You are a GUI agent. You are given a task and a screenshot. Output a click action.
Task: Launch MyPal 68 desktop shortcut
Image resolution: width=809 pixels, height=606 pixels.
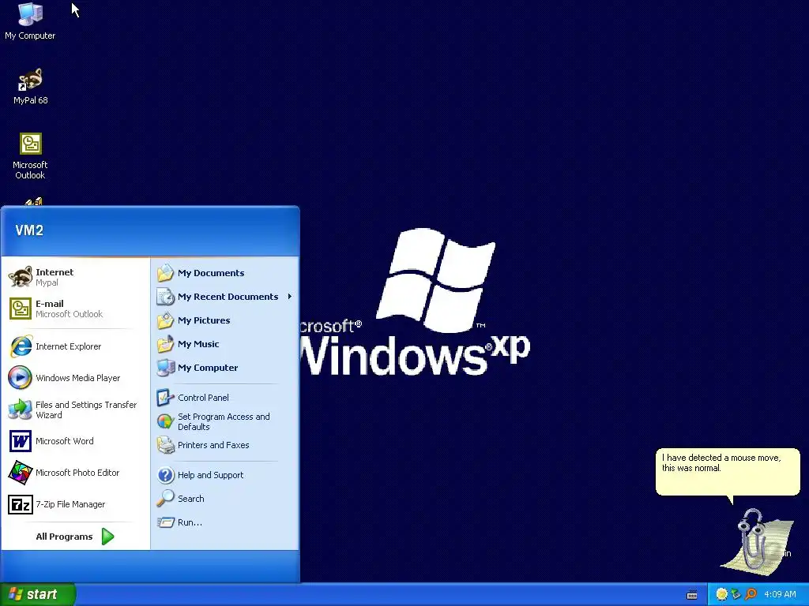coord(31,87)
